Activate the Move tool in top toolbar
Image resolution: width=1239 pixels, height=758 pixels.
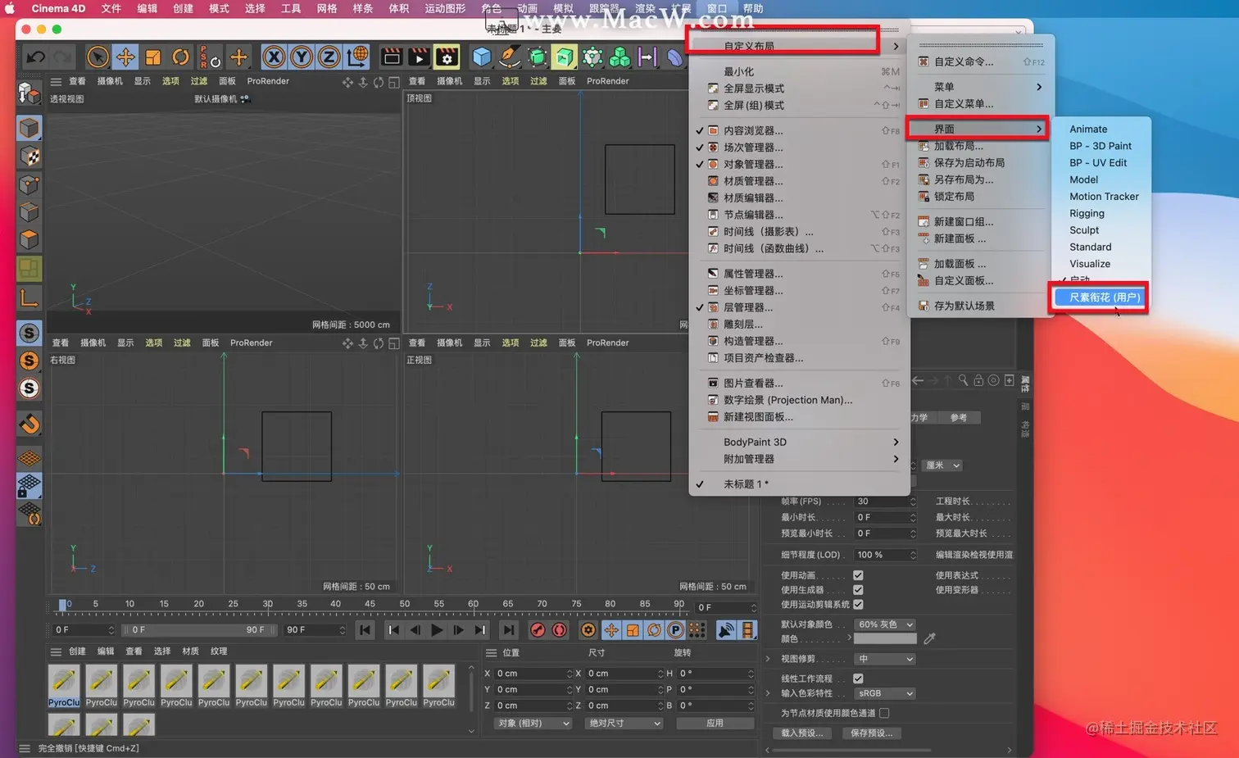click(125, 57)
